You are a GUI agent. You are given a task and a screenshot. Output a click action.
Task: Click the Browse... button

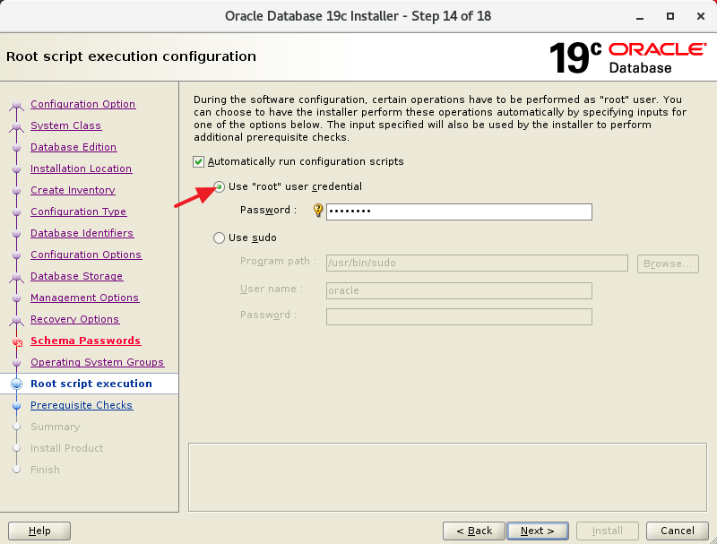(668, 263)
